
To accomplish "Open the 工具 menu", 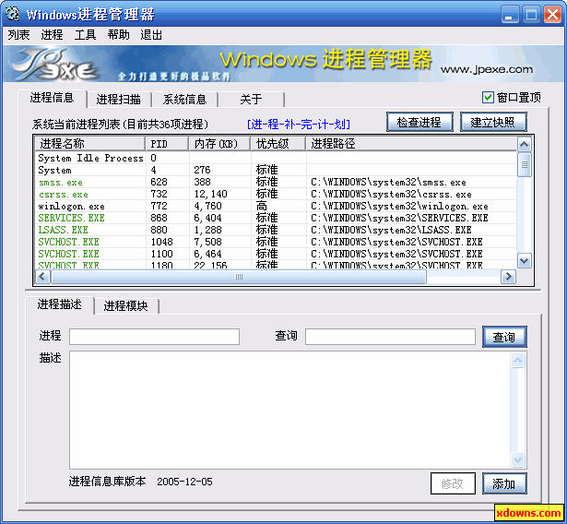I will tap(85, 35).
